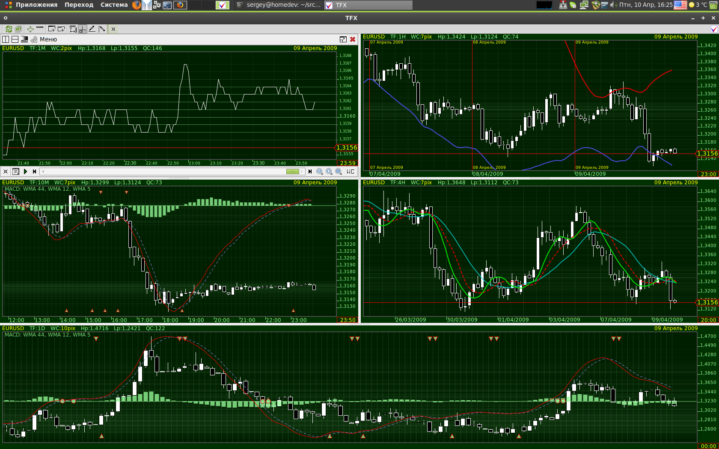Image resolution: width=719 pixels, height=449 pixels.
Task: Open the calendar date picker icon
Action: pyautogui.click(x=16, y=171)
